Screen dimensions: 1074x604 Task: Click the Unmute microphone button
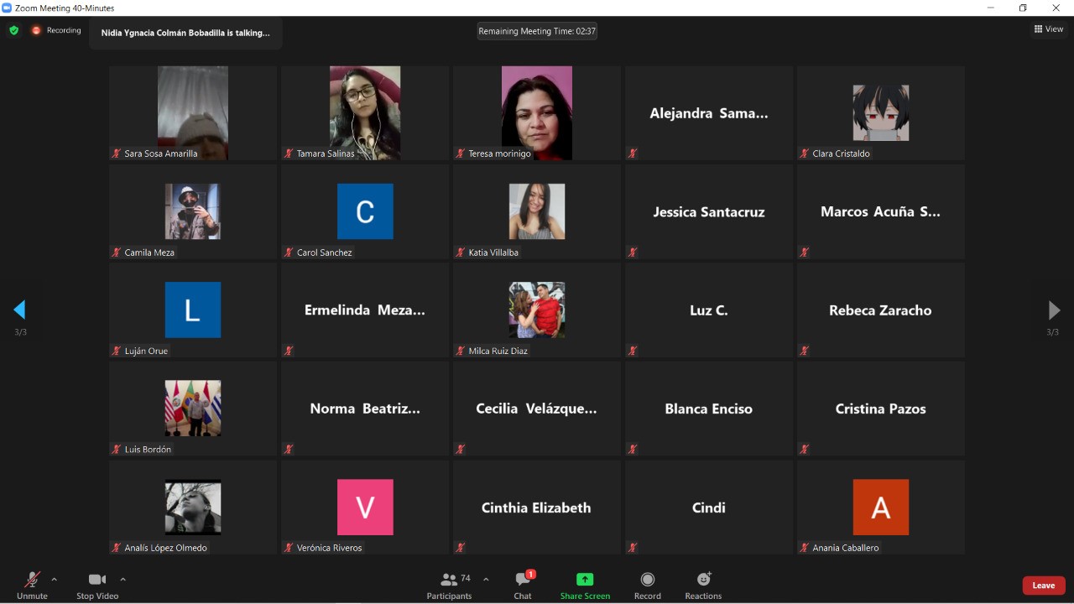(x=32, y=585)
